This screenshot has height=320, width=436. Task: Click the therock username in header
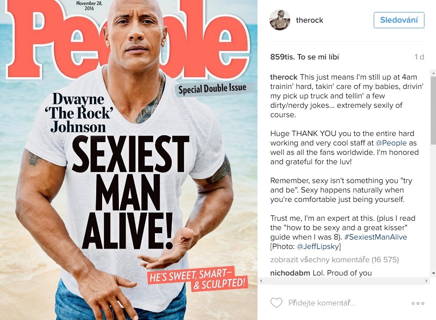point(309,20)
